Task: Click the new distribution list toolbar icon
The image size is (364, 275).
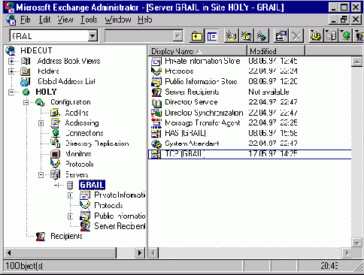Action: pos(246,36)
